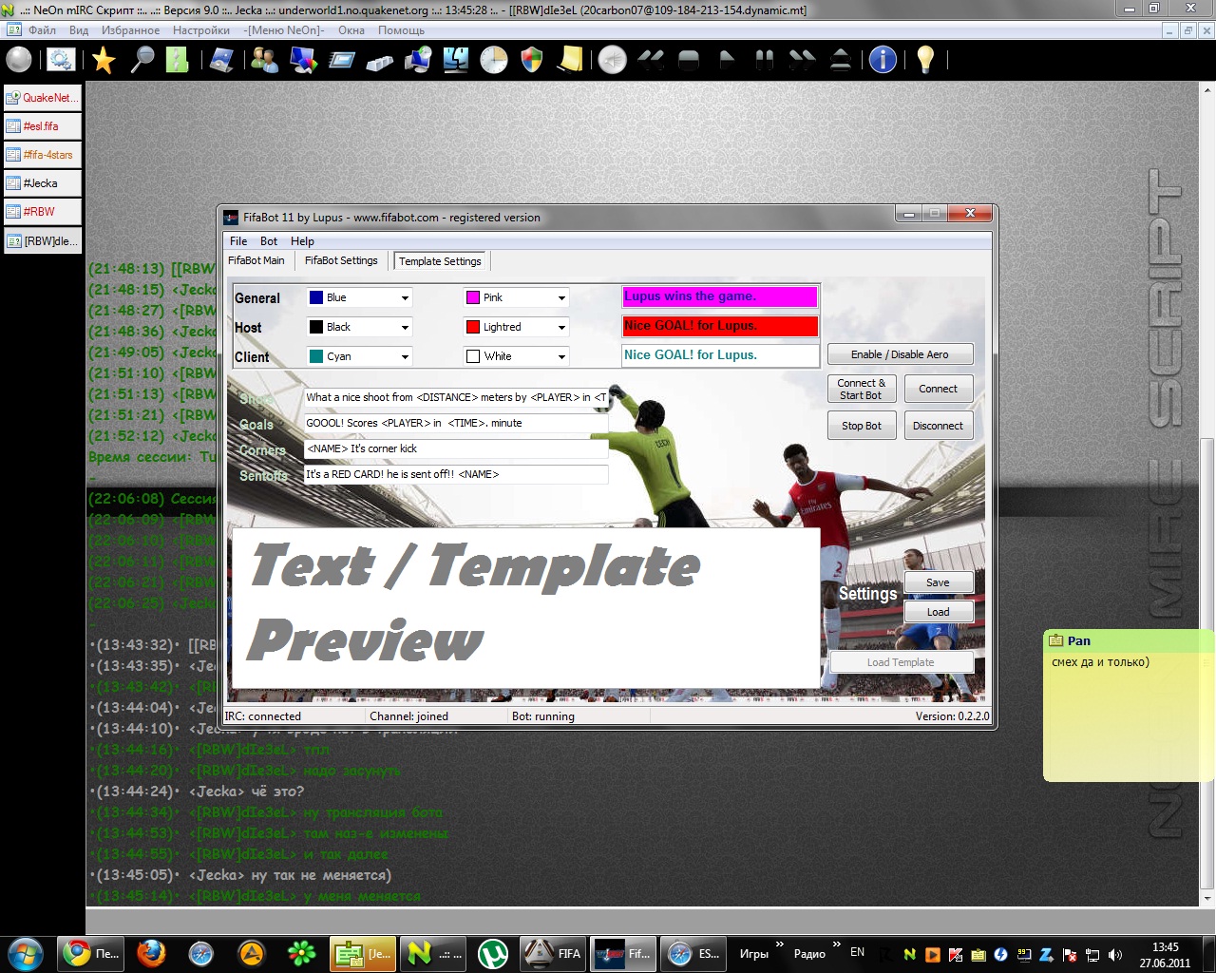
Task: Click the Windows Start button
Action: pyautogui.click(x=26, y=953)
